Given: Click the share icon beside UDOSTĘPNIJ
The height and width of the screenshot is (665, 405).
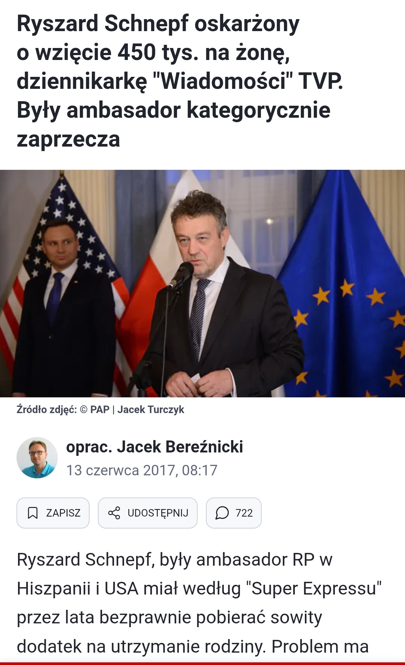Looking at the screenshot, I should (114, 513).
